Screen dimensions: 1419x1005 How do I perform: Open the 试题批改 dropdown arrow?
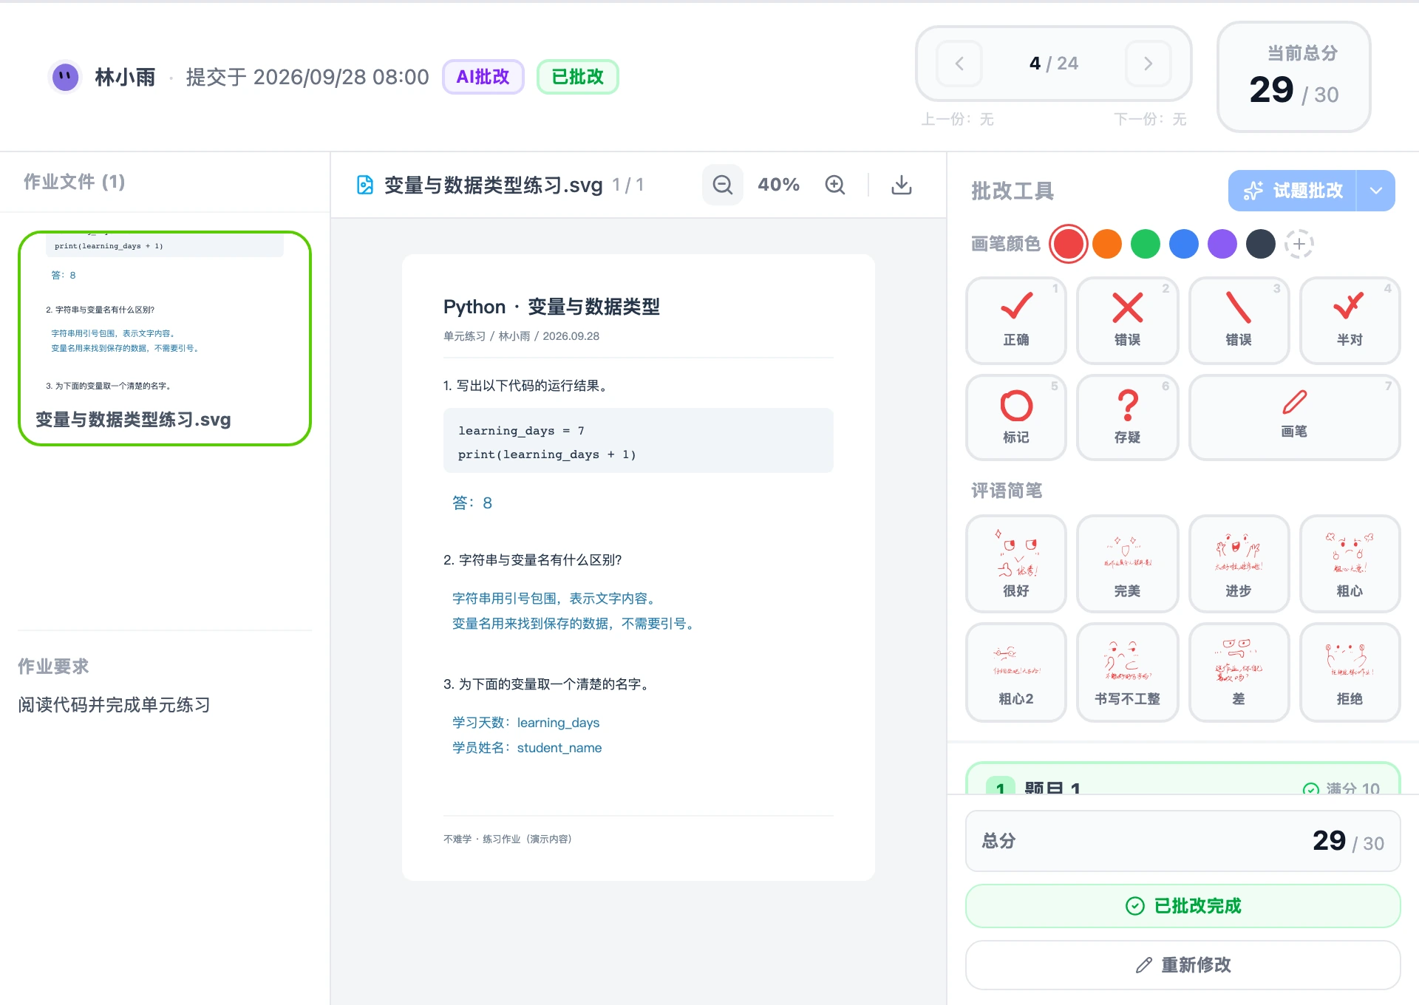pos(1375,191)
